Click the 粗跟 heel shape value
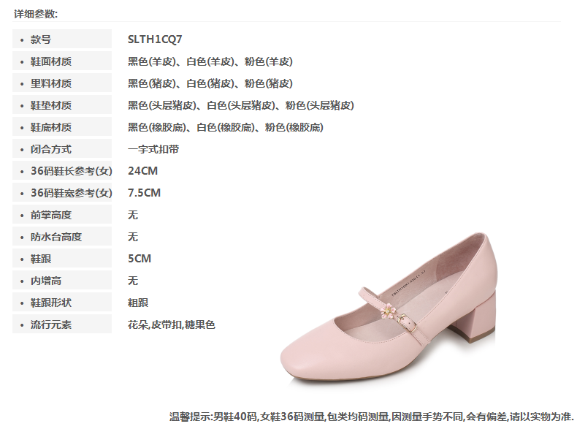The width and height of the screenshot is (577, 429). pos(138,303)
